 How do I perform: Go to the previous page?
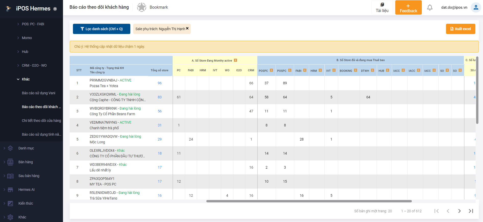pos(448,211)
